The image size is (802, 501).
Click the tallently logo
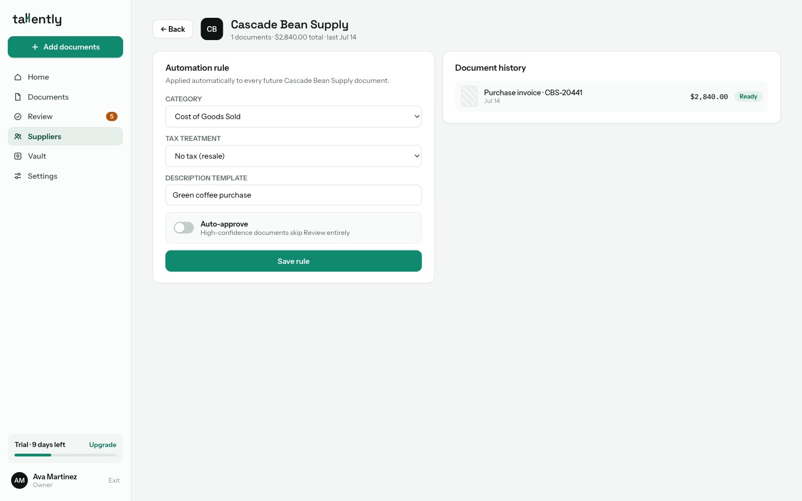pyautogui.click(x=37, y=19)
